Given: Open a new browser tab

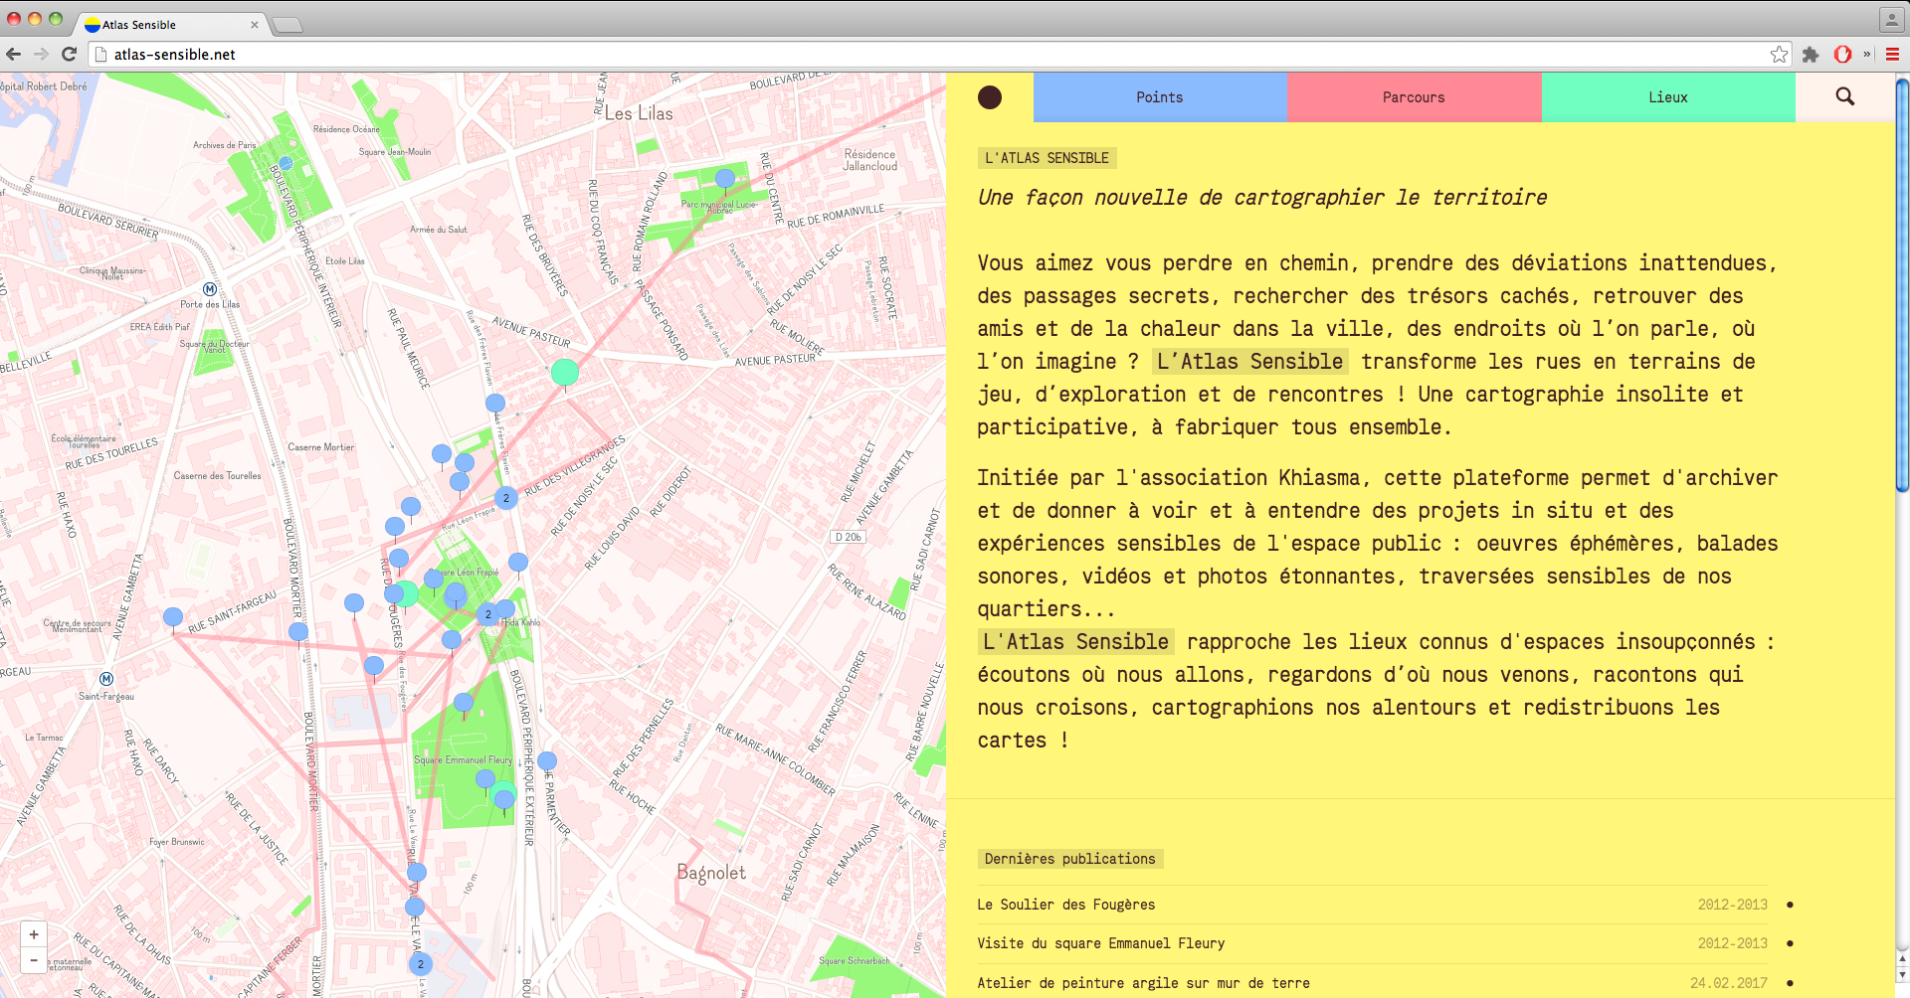Looking at the screenshot, I should 287,25.
